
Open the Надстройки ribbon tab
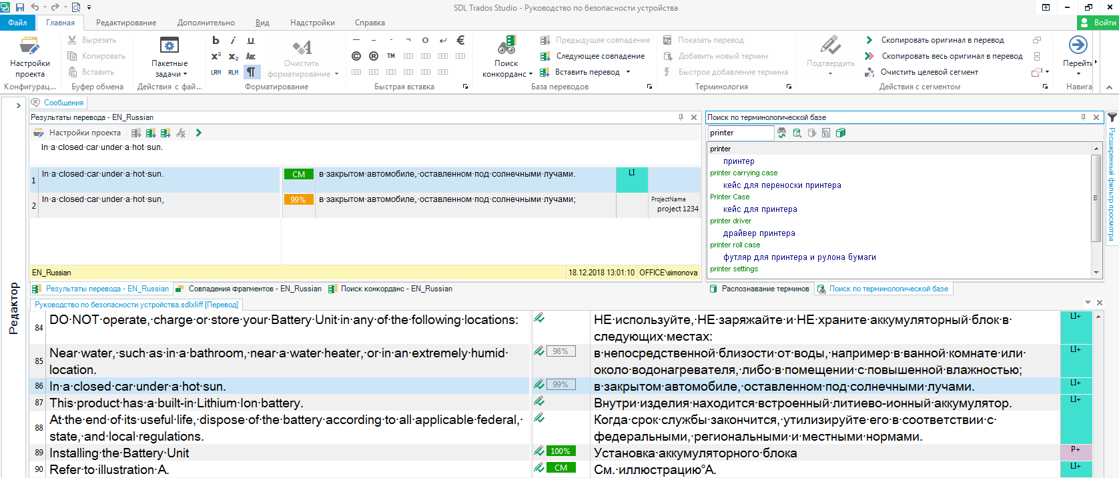tap(312, 23)
